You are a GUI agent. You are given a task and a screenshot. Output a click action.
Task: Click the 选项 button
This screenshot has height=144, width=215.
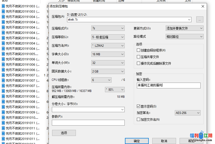pyautogui.click(x=64, y=133)
